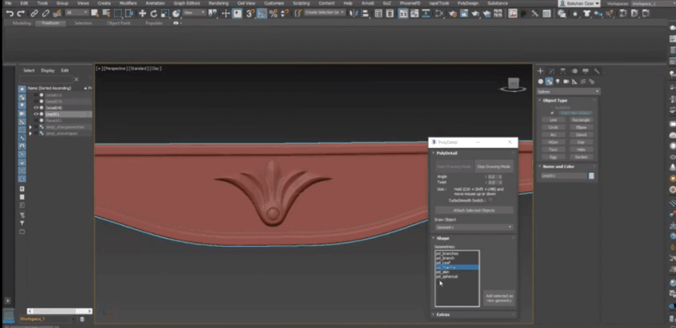Select the Move transform tool
This screenshot has height=328, width=676.
[142, 13]
